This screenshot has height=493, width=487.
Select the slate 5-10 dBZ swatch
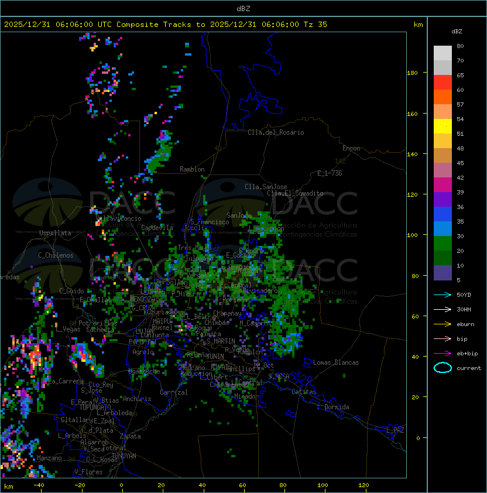pos(443,273)
